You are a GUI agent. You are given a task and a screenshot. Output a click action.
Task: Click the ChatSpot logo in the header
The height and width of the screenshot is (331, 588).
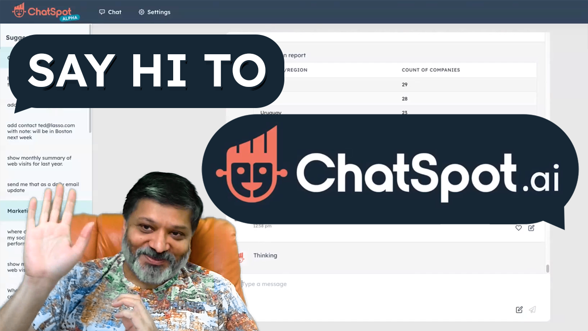pos(46,11)
